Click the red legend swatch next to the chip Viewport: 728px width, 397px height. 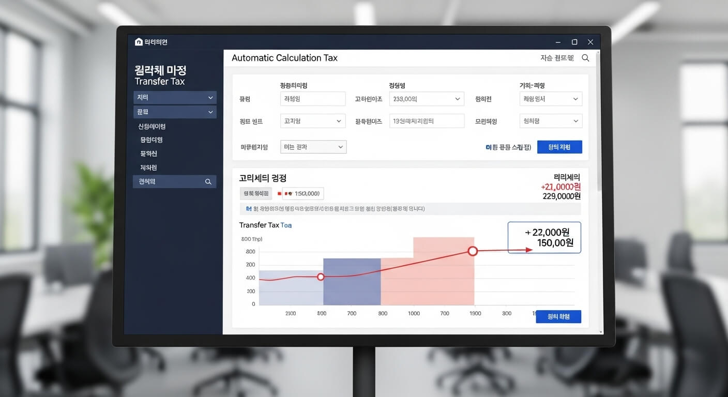coord(280,193)
